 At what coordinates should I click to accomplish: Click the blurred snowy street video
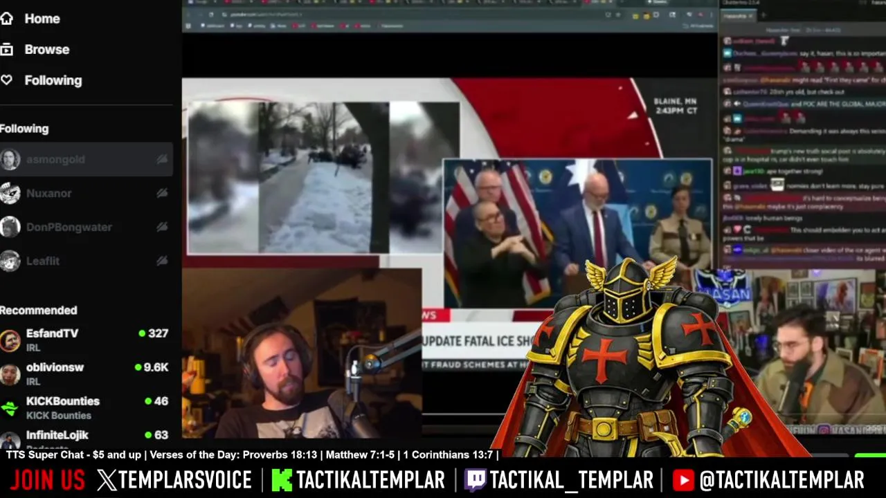tap(323, 178)
